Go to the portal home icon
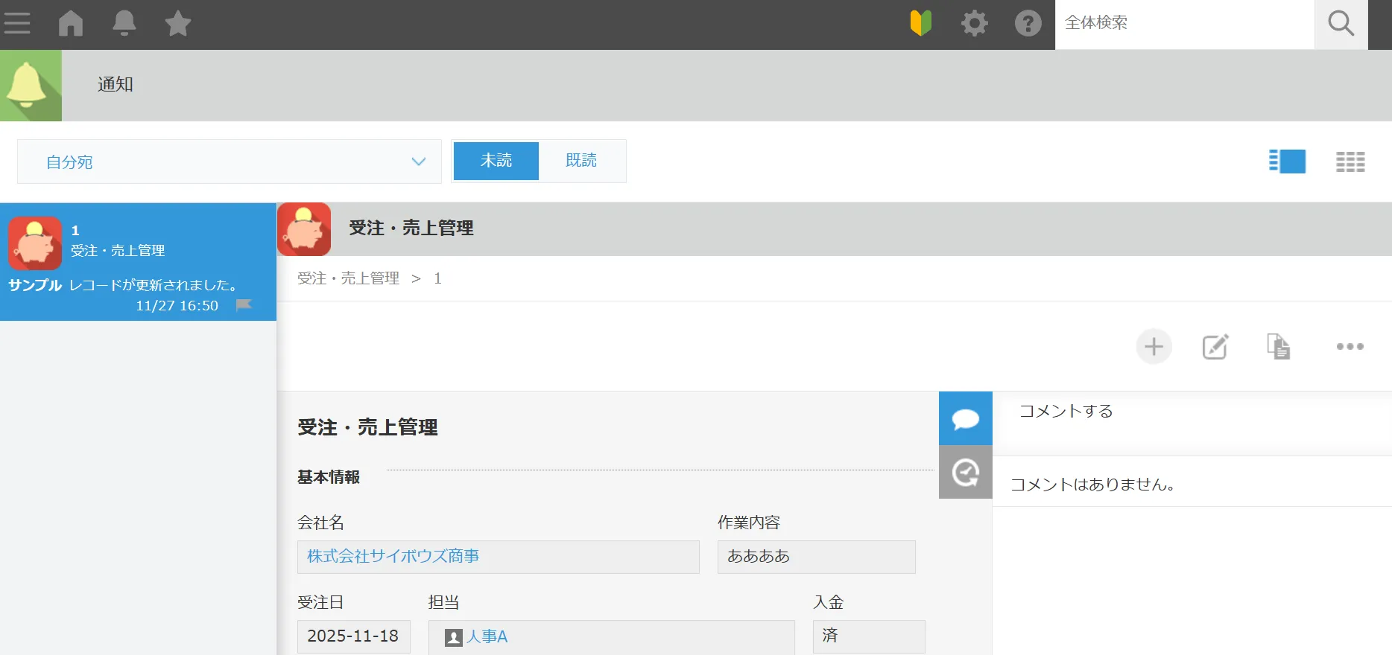Screen dimensions: 1392x655 click(x=71, y=24)
